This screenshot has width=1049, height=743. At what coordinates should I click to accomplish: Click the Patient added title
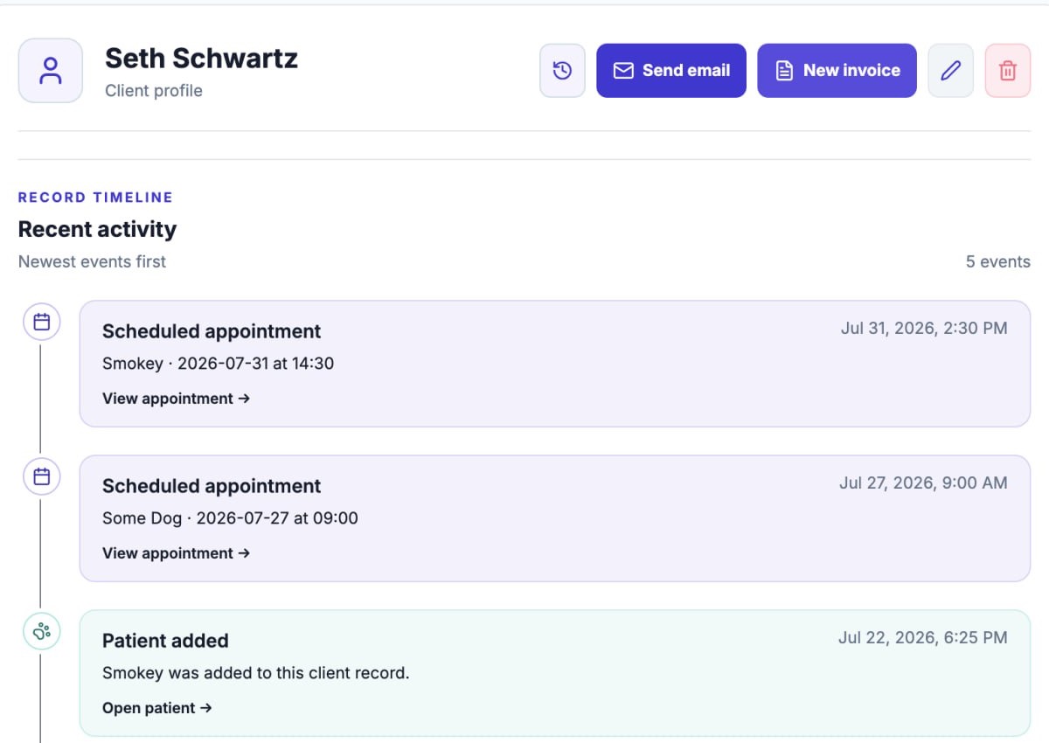pos(165,641)
